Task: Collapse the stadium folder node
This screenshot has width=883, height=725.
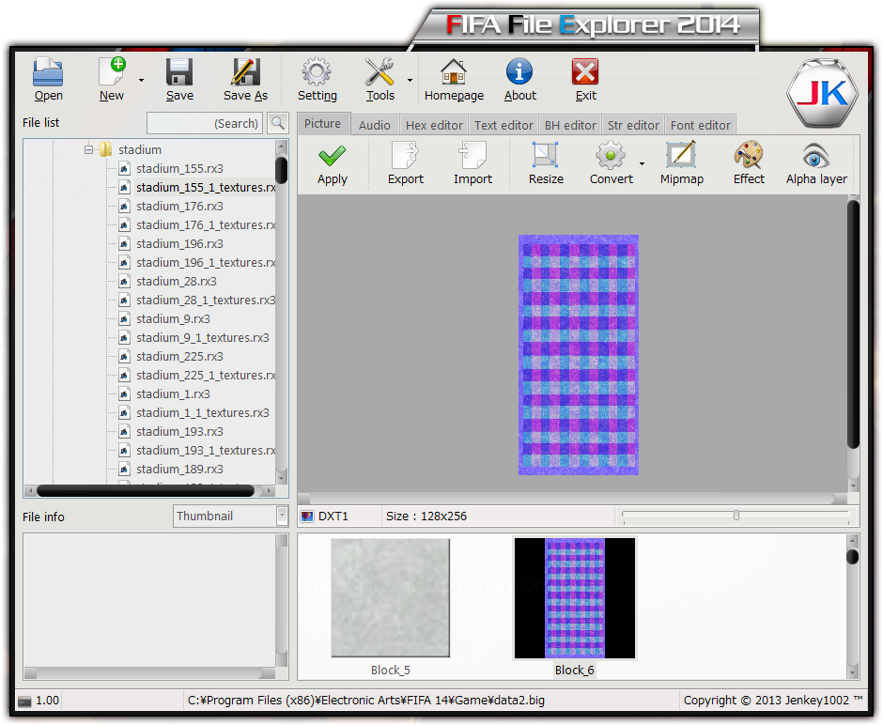Action: [x=88, y=149]
